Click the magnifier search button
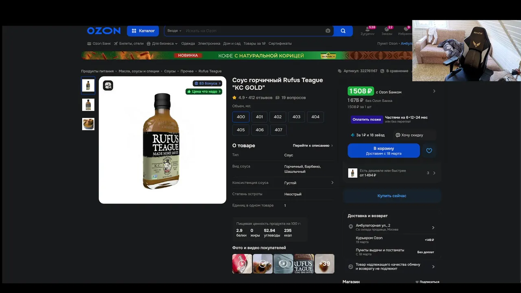The height and width of the screenshot is (293, 521). click(343, 31)
